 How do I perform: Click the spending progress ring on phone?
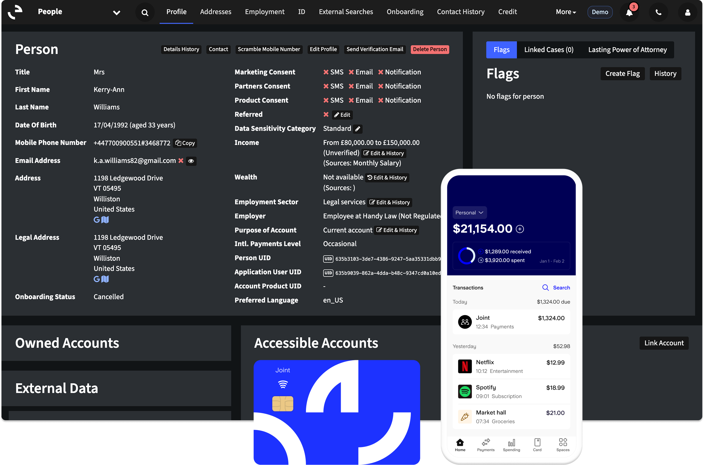coord(466,256)
